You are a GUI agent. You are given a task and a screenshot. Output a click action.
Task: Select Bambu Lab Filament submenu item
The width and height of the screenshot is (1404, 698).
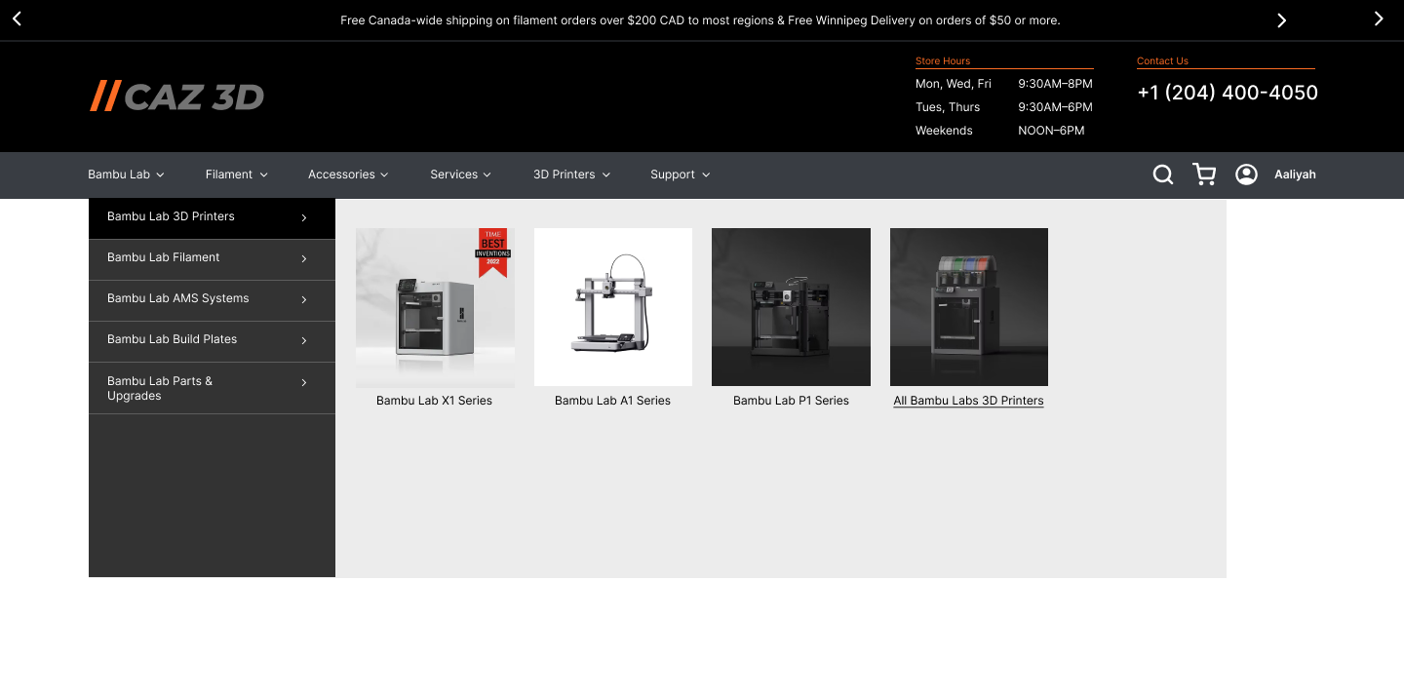212,259
